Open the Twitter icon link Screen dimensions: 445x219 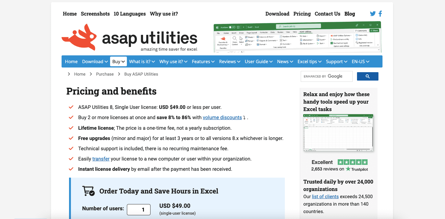coord(373,14)
